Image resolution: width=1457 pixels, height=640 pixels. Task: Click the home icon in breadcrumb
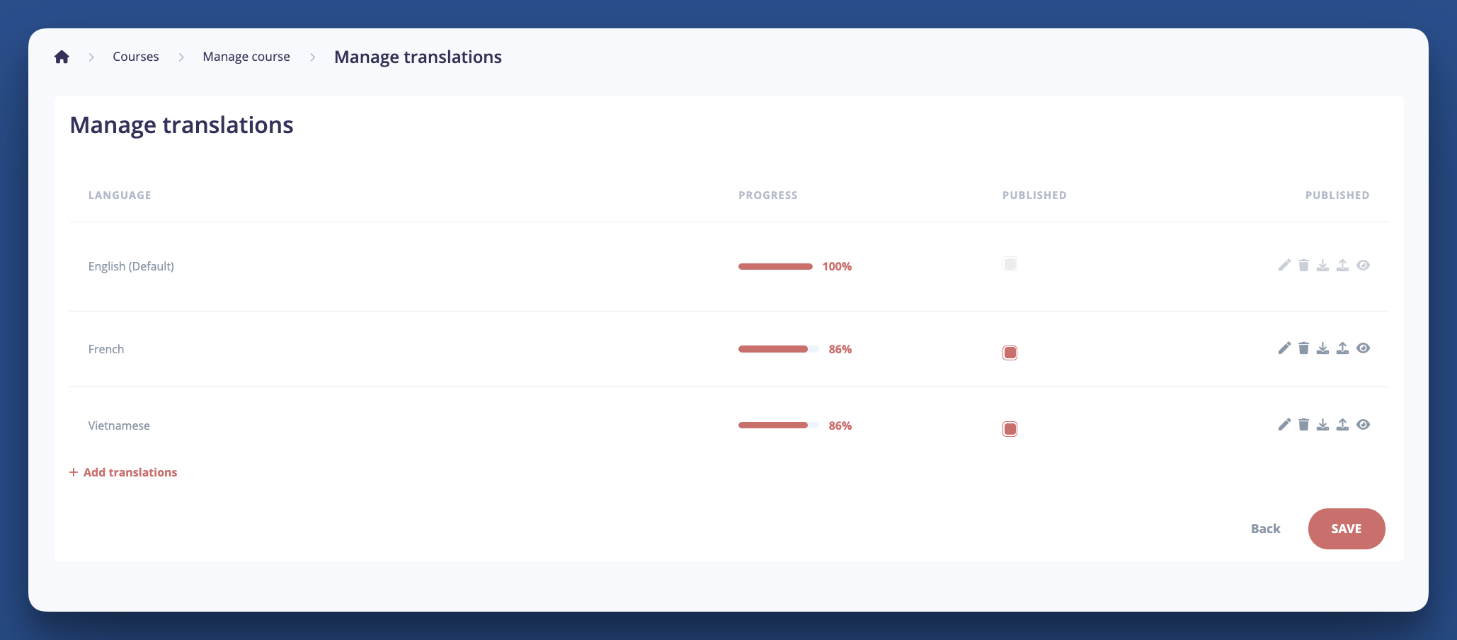(x=62, y=57)
